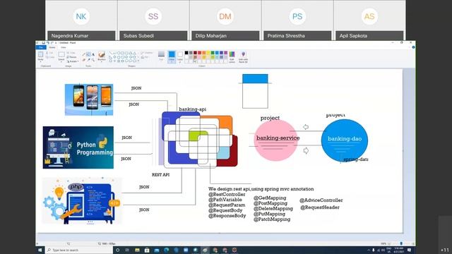Click Save icon in quick access toolbar
This screenshot has width=452, height=254.
pyautogui.click(x=43, y=43)
